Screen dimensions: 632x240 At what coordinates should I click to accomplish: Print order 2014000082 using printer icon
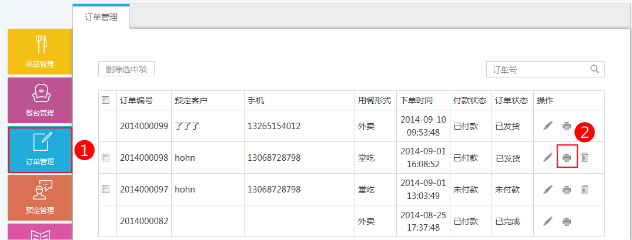click(567, 221)
